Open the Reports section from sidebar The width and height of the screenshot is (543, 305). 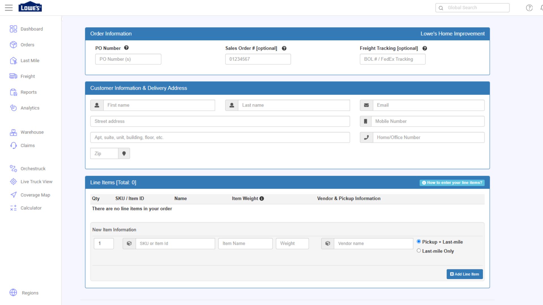pyautogui.click(x=13, y=92)
